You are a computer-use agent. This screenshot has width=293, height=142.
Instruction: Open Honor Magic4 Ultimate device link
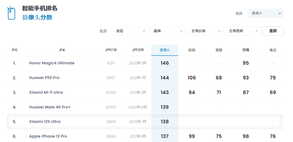pos(52,63)
